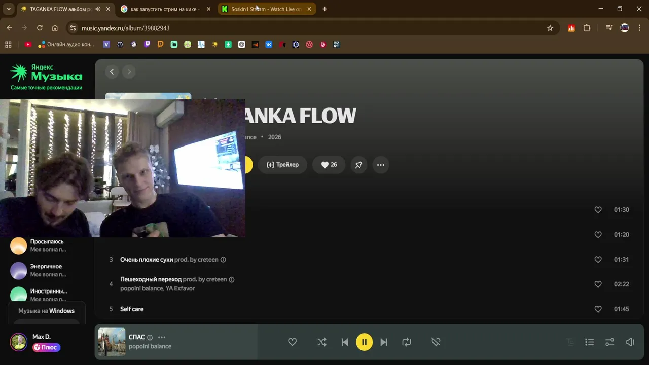Viewport: 649px width, 365px height.
Task: Open the play queue list icon
Action: pos(589,342)
